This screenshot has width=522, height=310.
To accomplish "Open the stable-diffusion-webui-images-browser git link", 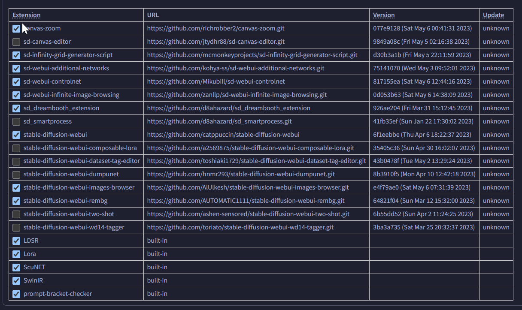I will pos(248,187).
